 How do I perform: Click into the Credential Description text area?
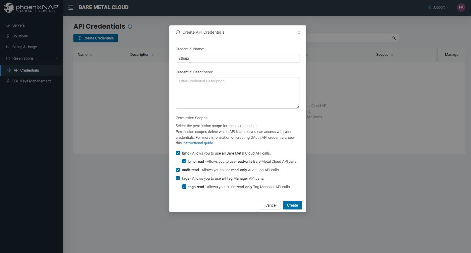coord(238,93)
